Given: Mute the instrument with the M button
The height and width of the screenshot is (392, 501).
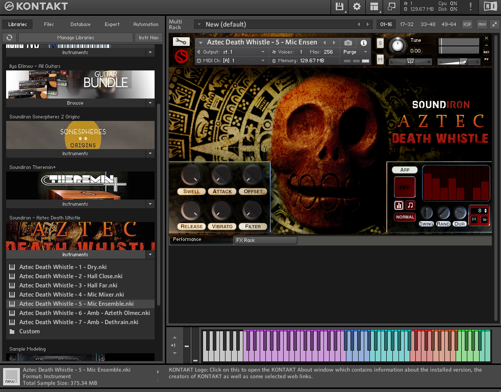Looking at the screenshot, I should pyautogui.click(x=380, y=60).
